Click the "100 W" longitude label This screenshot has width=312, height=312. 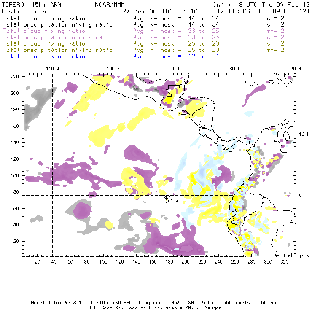pos(113,69)
